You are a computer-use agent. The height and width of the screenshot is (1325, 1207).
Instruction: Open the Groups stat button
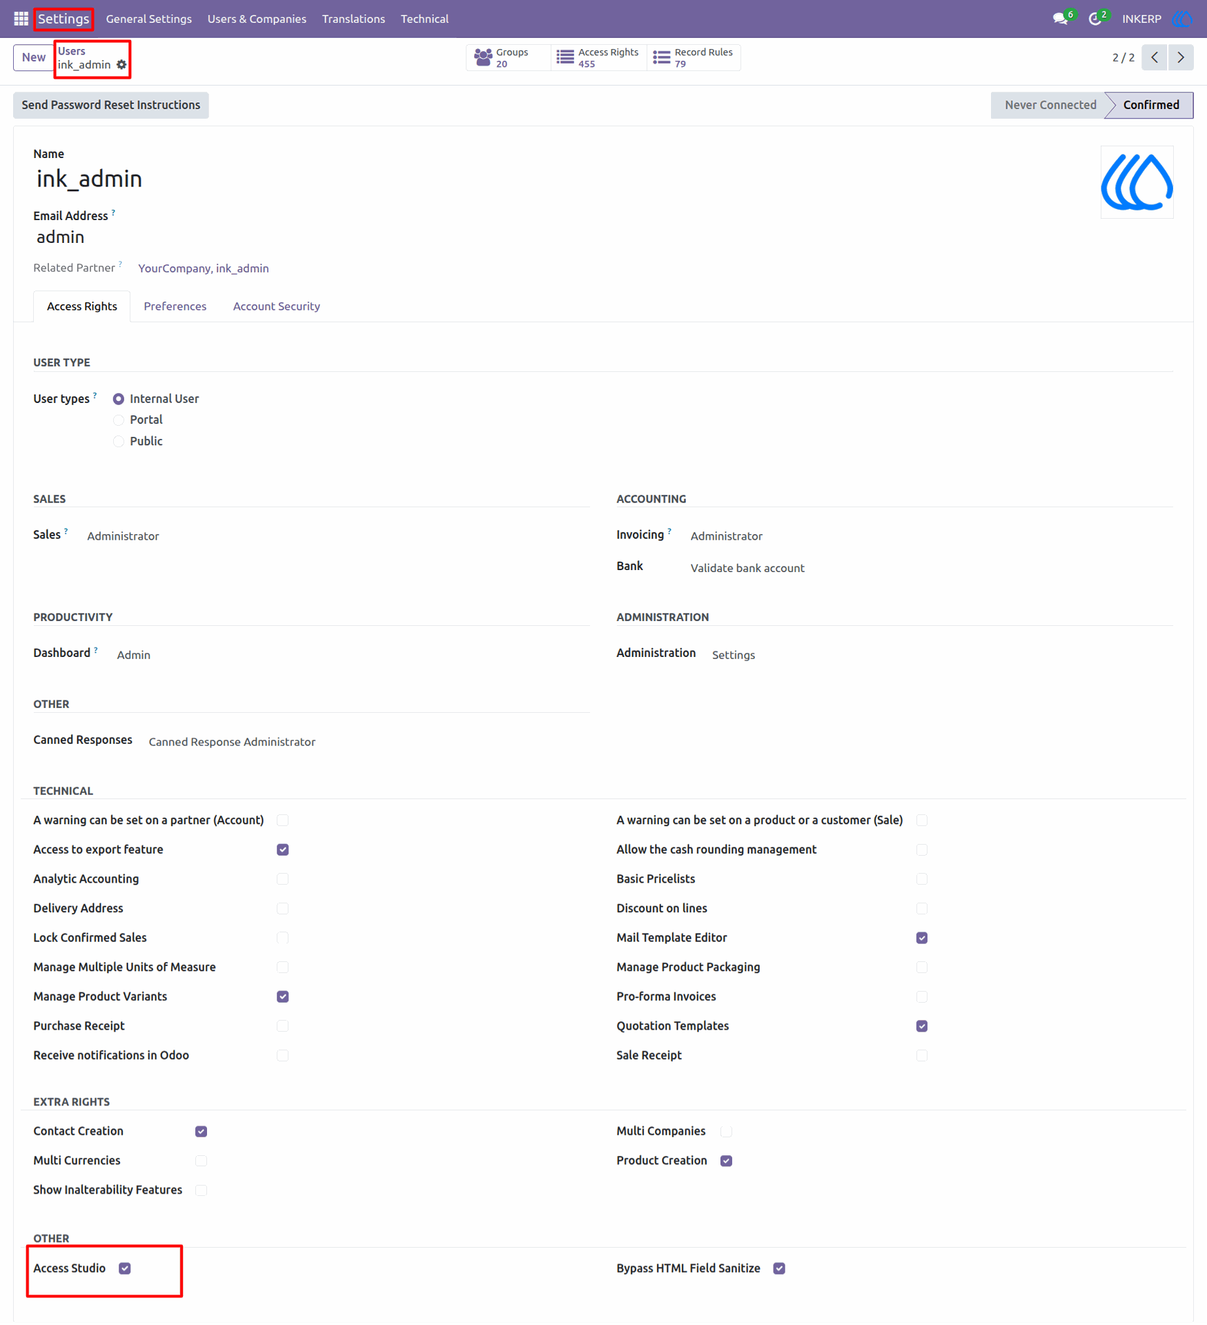[x=508, y=58]
